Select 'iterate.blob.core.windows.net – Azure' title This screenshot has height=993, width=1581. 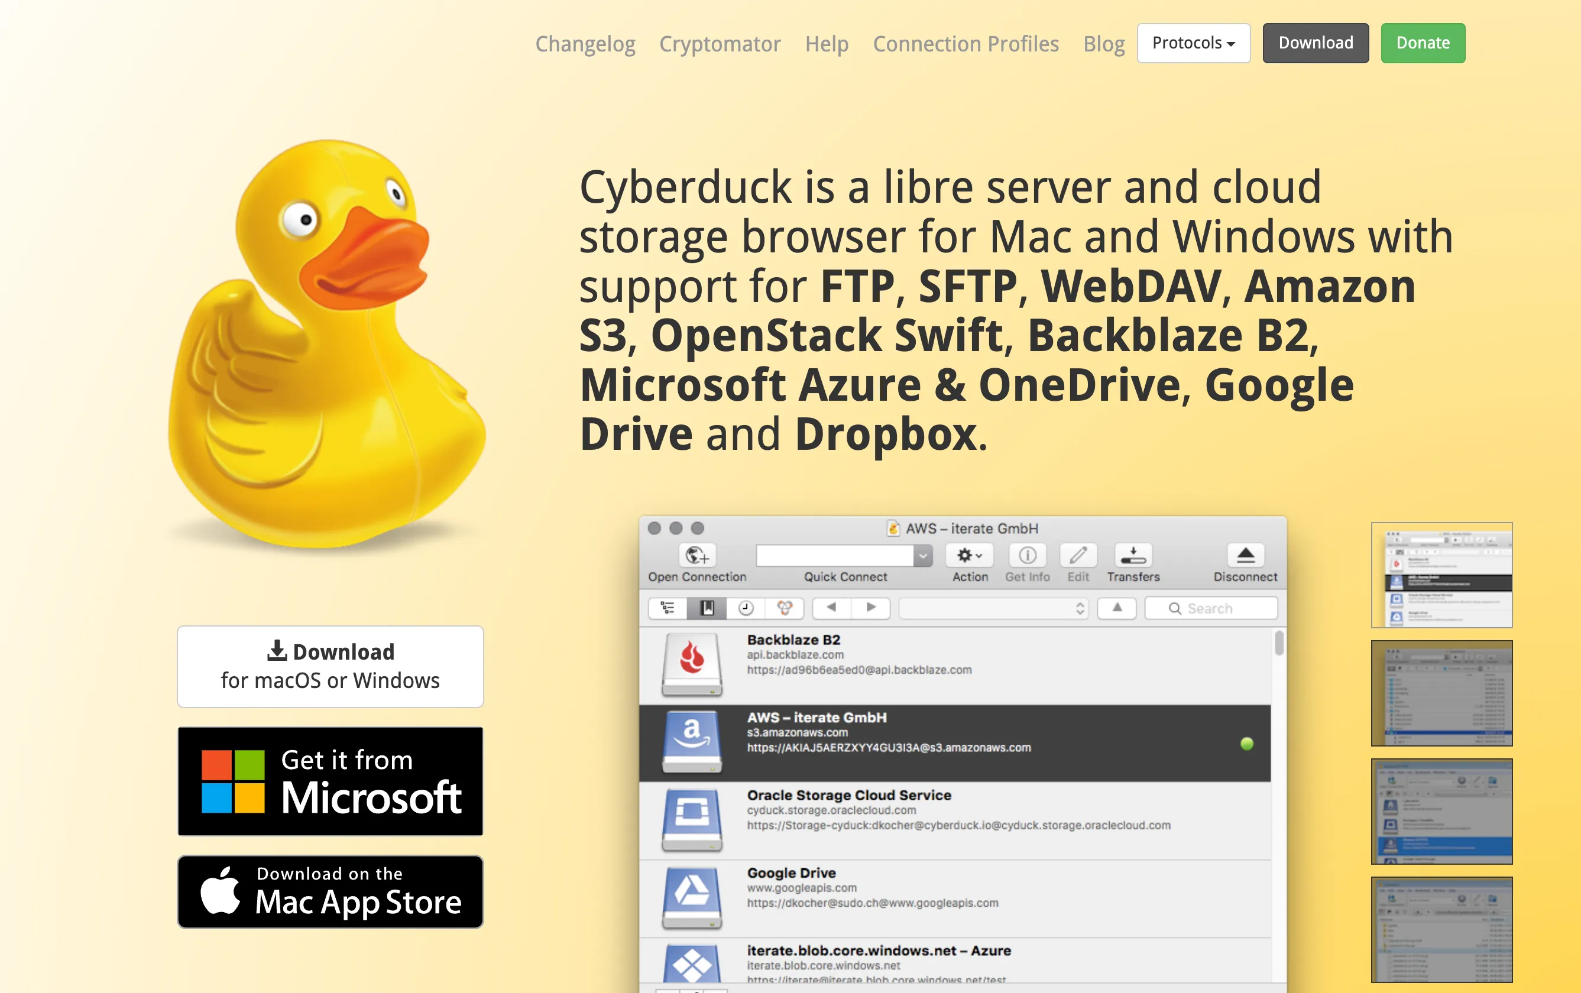879,950
